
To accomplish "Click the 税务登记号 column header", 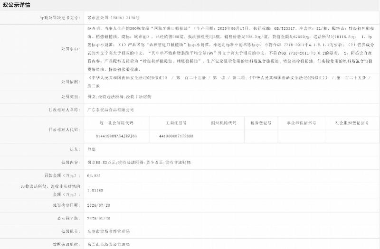I will pos(261,123).
